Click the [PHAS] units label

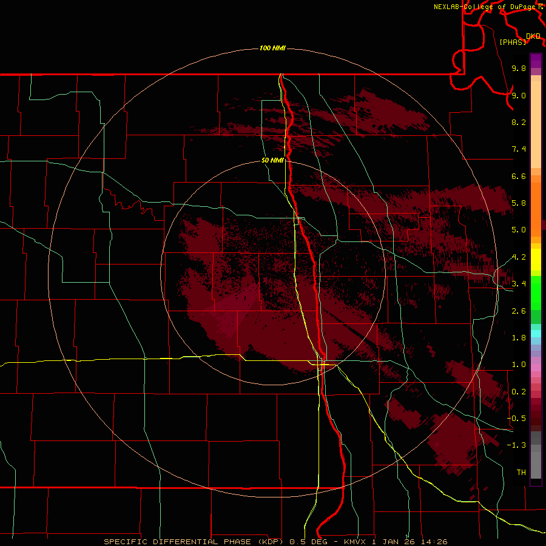[513, 42]
